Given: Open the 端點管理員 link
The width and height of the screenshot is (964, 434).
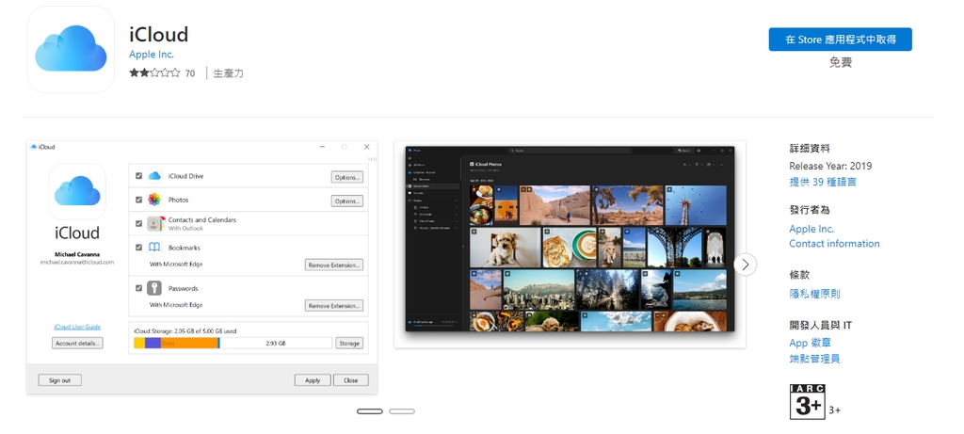Looking at the screenshot, I should [814, 359].
